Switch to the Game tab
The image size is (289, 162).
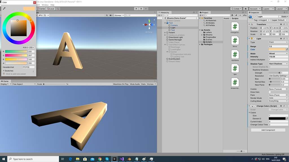coord(4,81)
